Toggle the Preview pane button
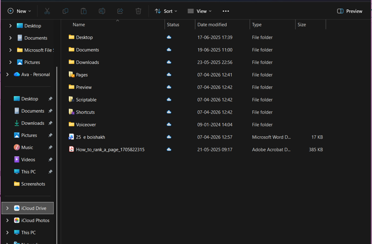The width and height of the screenshot is (372, 244). (350, 11)
